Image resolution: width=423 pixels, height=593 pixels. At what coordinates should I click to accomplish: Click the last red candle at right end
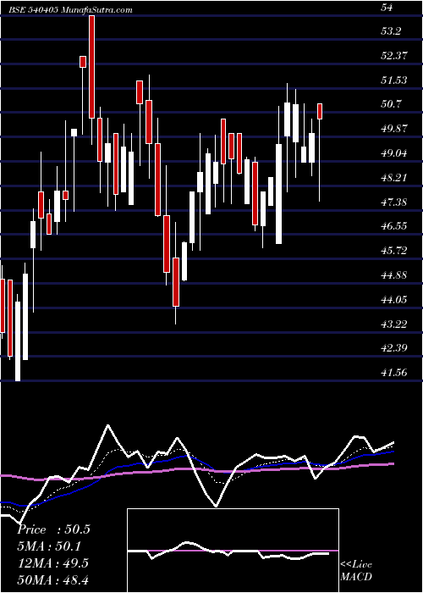coord(320,111)
